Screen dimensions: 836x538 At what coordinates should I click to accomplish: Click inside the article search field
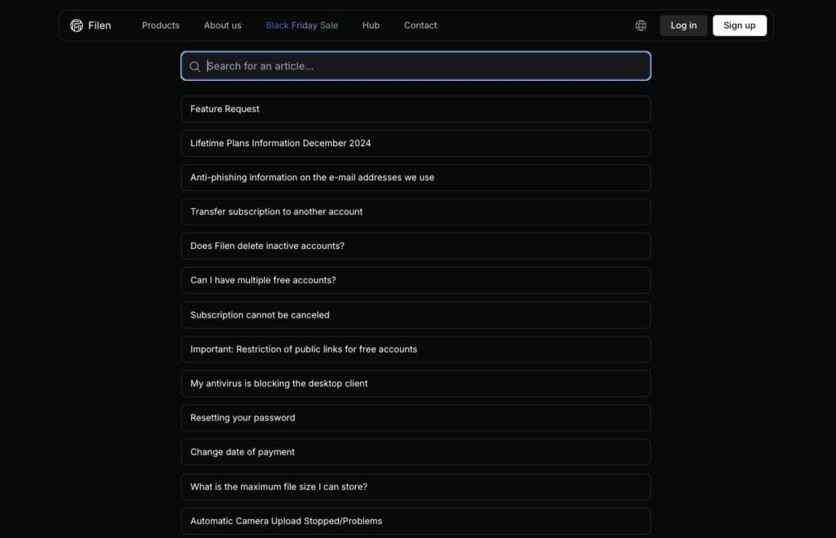tap(415, 66)
